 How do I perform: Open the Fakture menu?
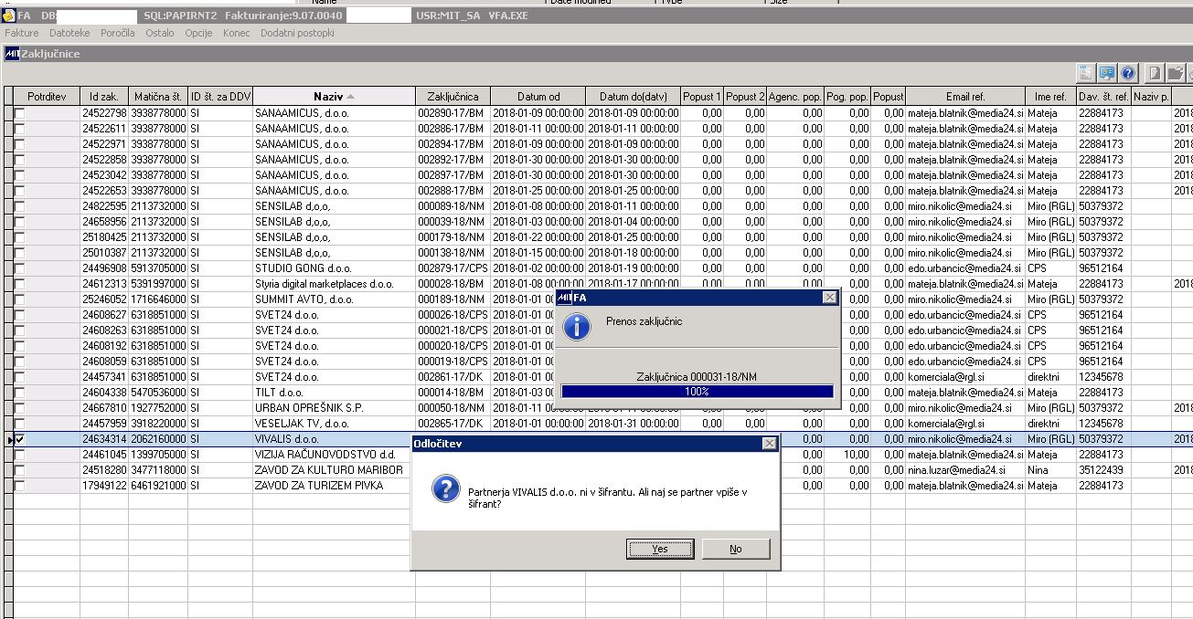[x=22, y=33]
